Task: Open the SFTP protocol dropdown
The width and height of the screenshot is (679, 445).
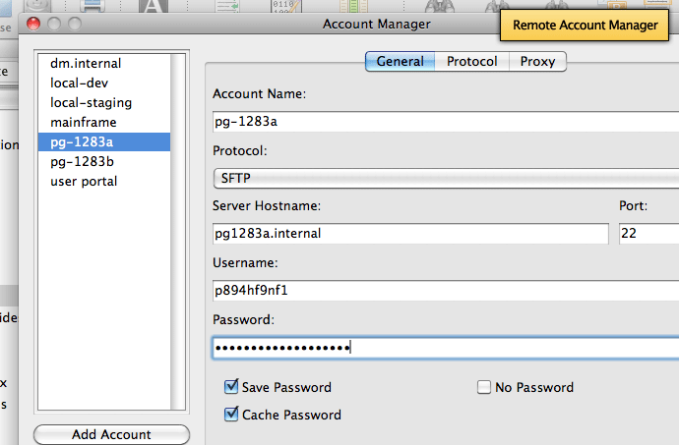Action: pyautogui.click(x=446, y=178)
